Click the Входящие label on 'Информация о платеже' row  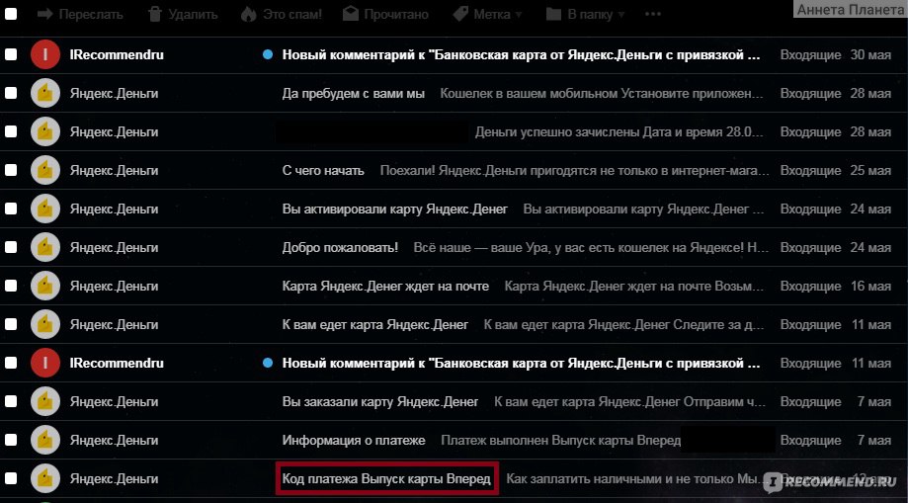pos(810,441)
